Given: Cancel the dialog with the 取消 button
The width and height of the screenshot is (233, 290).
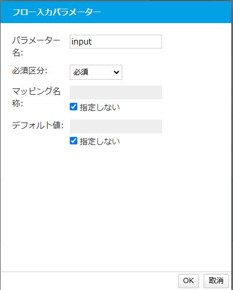Looking at the screenshot, I should coord(216,281).
